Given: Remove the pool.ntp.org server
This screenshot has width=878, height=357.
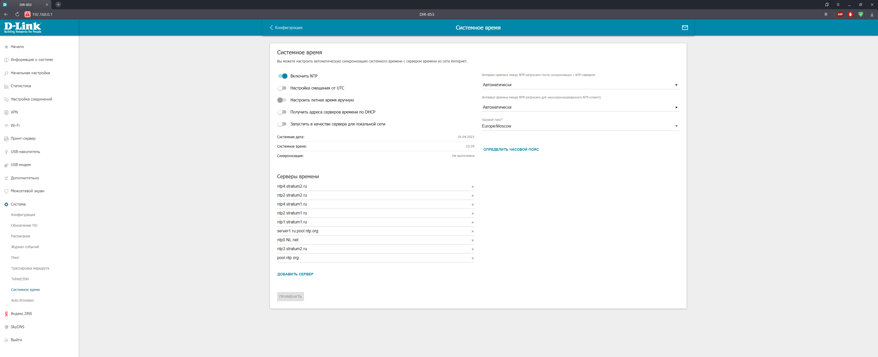Looking at the screenshot, I should [x=472, y=258].
